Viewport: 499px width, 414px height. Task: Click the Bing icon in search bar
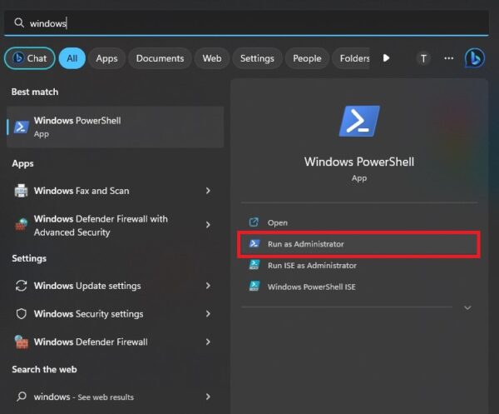[x=474, y=58]
